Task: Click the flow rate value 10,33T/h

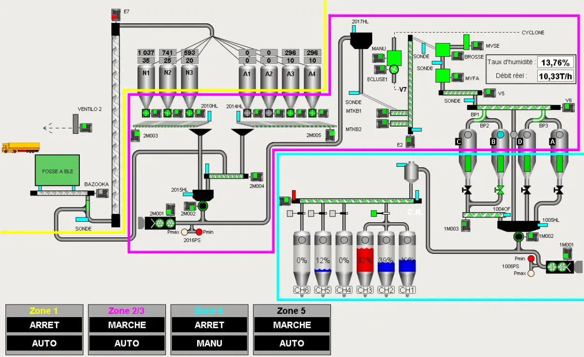Action: pos(555,76)
